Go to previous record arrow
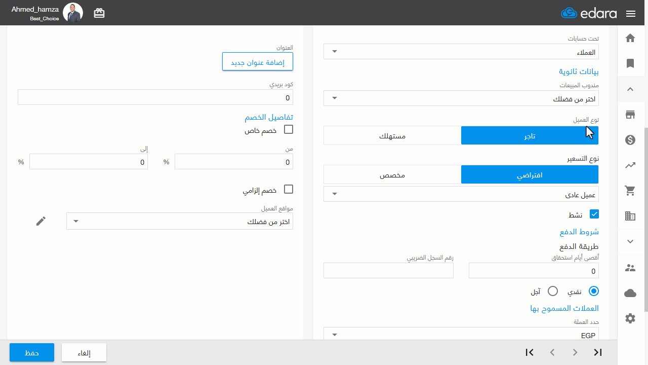Screen dimensions: 648x365 [x=552, y=352]
